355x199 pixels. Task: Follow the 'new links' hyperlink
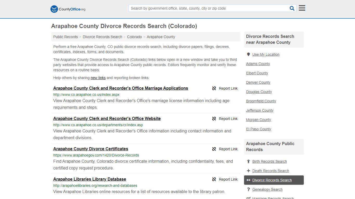(x=98, y=78)
